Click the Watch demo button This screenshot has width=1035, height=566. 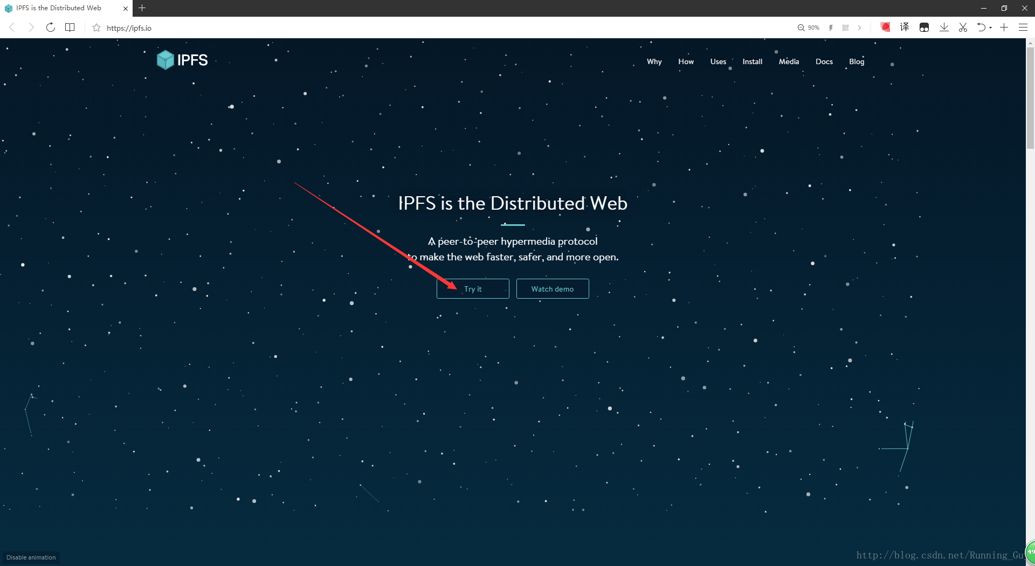(553, 289)
